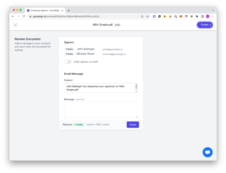Click the purple circle extension icon
This screenshot has width=226, height=173.
point(154,17)
